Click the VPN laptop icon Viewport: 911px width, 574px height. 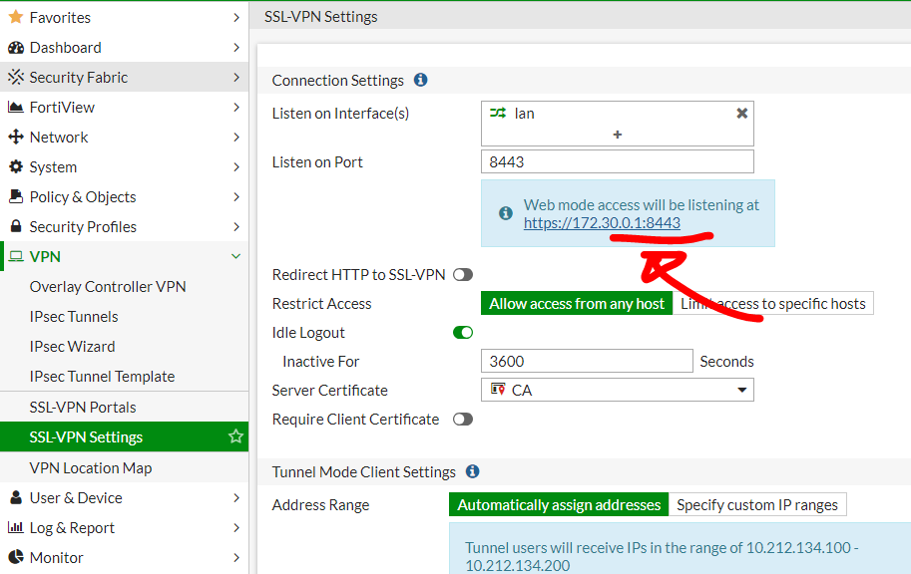(x=16, y=256)
